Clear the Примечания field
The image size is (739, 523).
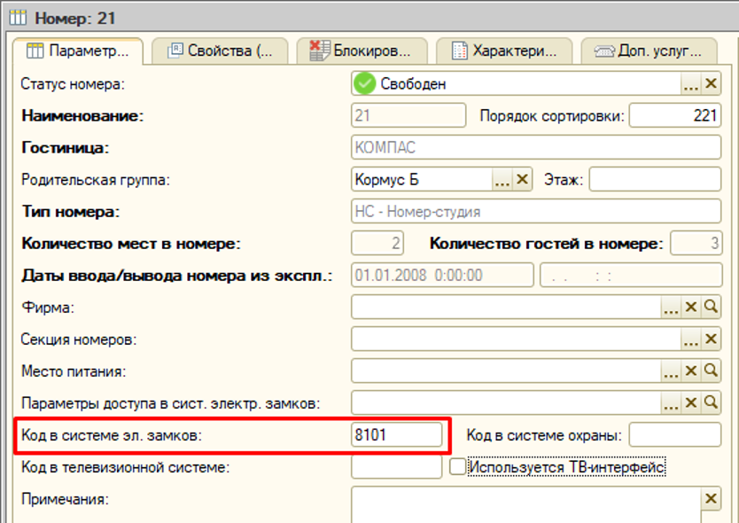pos(711,498)
